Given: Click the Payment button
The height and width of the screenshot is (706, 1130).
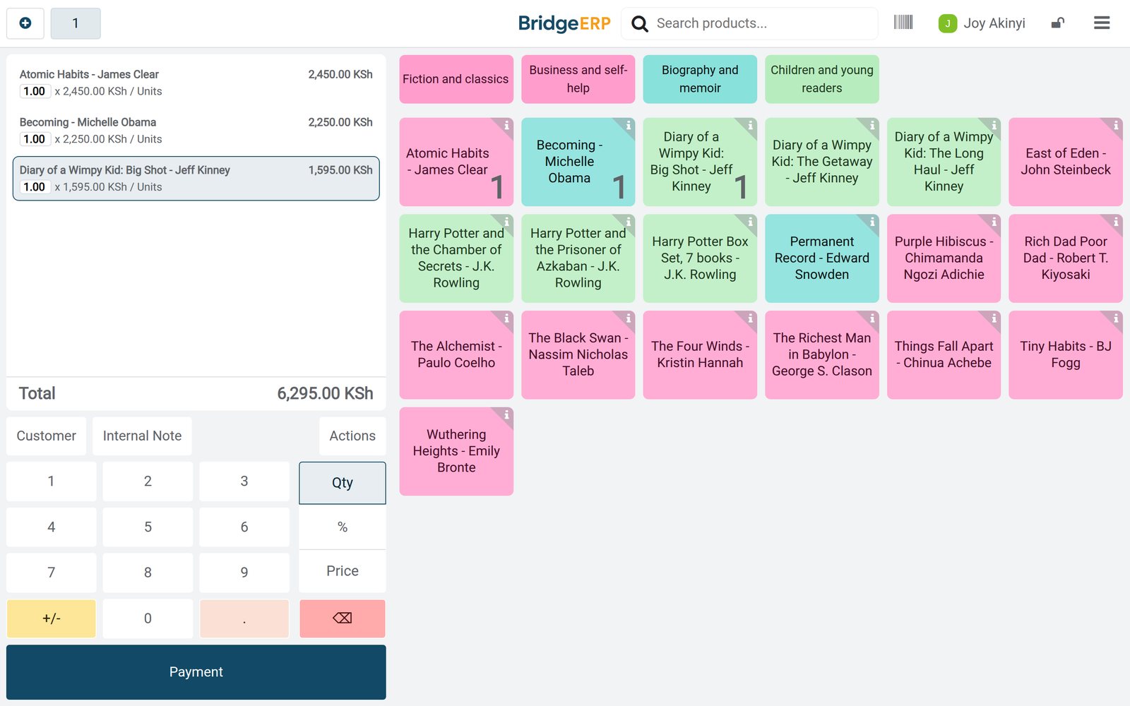Looking at the screenshot, I should tap(196, 672).
